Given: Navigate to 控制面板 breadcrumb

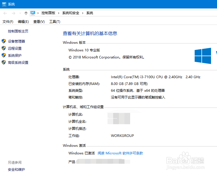Looking at the screenshot, I should click(48, 13).
